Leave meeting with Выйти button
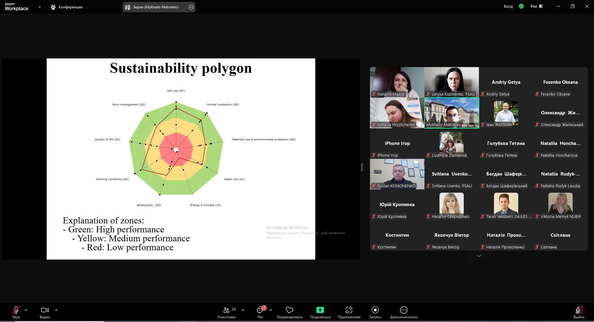Screen dimensions: 594x322 (x=579, y=312)
